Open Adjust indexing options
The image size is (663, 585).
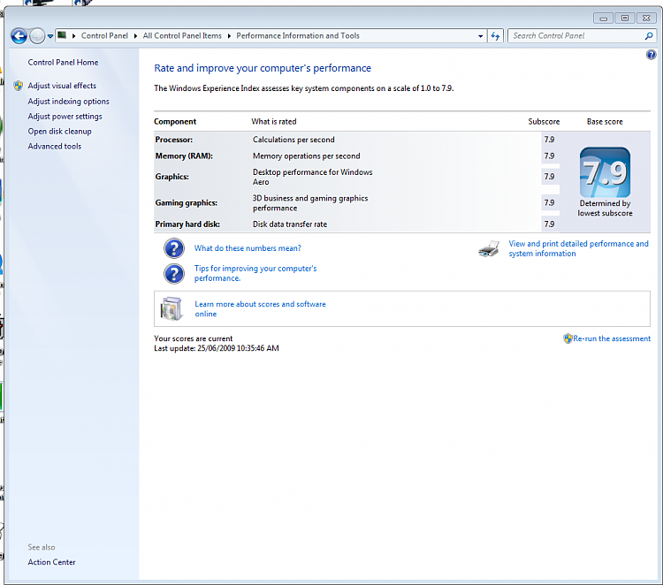pos(68,102)
